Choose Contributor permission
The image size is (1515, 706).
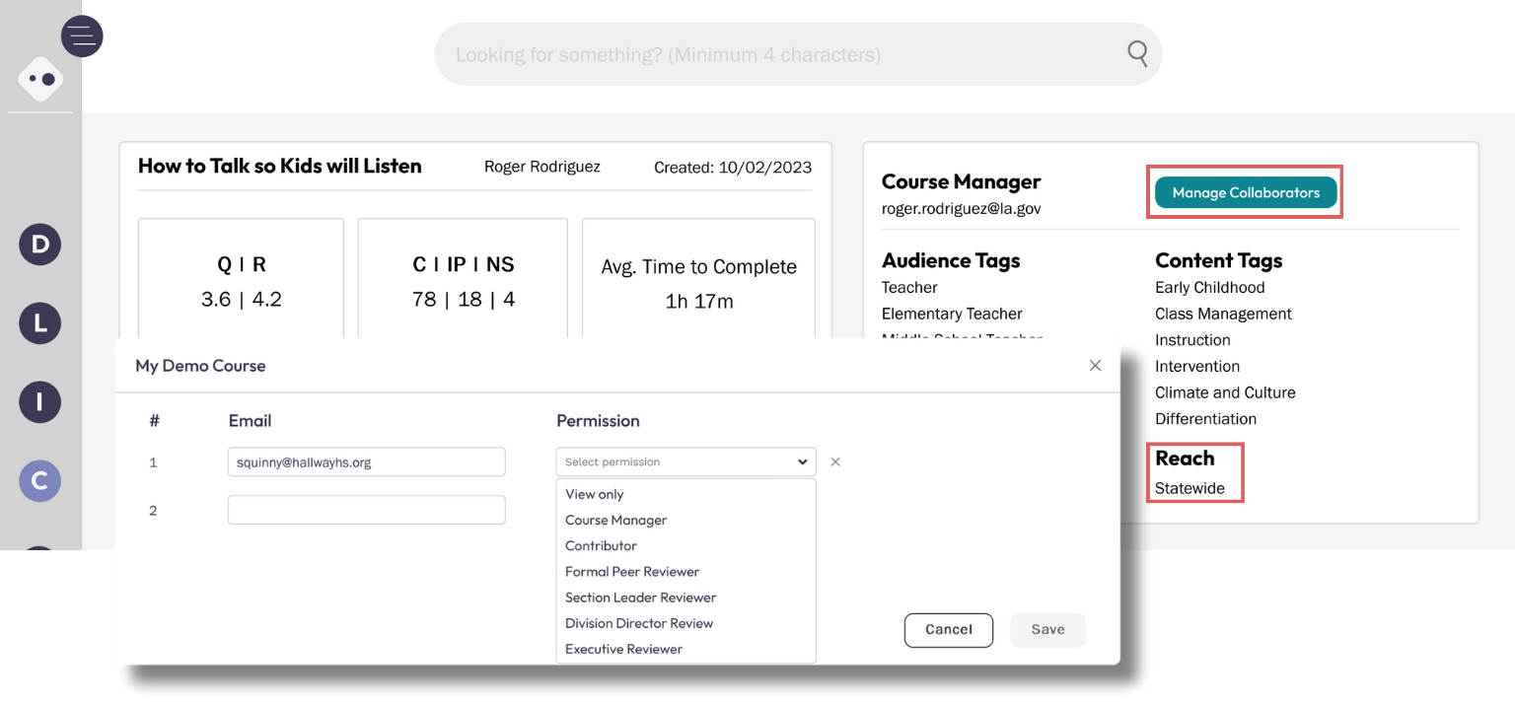click(x=601, y=545)
